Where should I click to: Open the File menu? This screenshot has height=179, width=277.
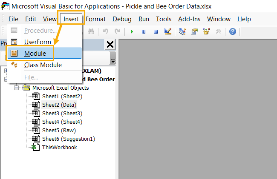[x=13, y=19]
